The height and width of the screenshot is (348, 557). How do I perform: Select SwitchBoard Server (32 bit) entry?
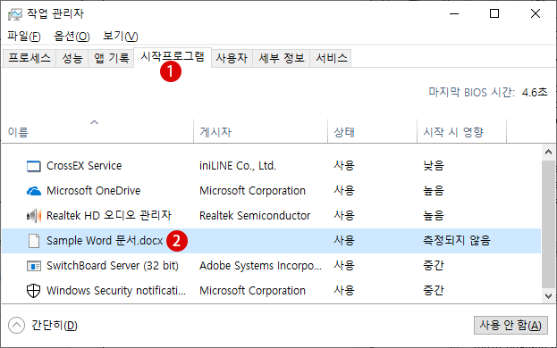(x=113, y=266)
